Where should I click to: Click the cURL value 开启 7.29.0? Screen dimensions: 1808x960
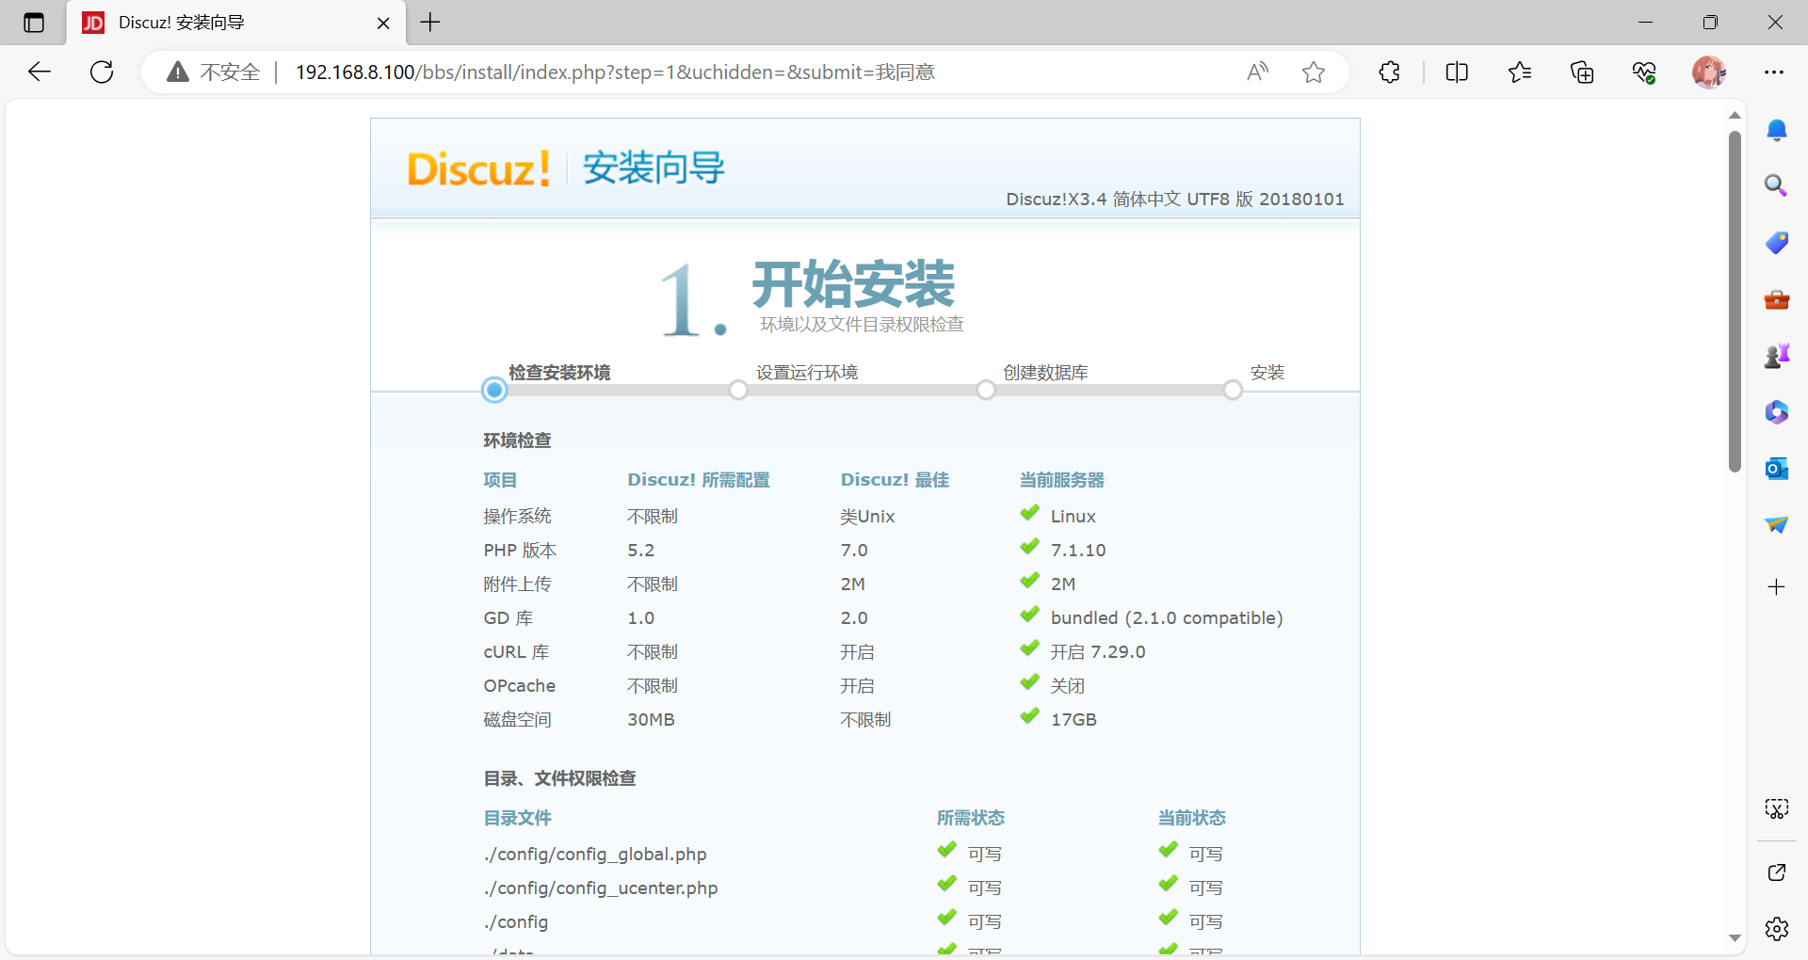pos(1098,652)
